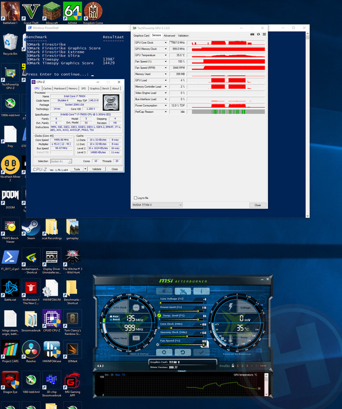Open the DOOM desktop shortcut
This screenshot has width=342, height=409.
10,198
